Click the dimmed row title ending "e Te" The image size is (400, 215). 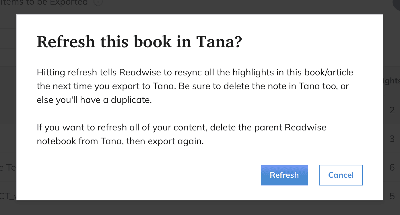click(8, 168)
